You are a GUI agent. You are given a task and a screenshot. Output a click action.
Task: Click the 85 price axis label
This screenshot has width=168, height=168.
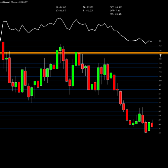[x=160, y=94]
